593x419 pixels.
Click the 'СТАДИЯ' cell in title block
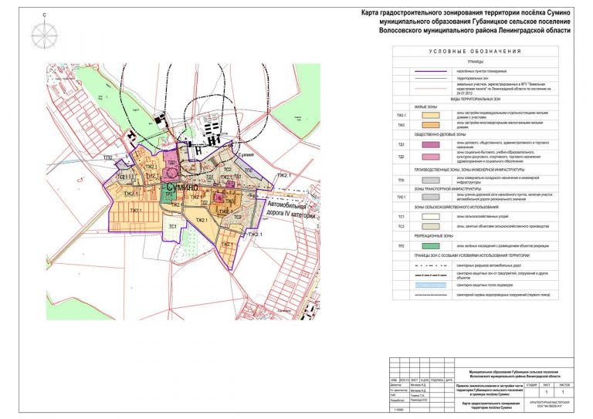(531, 385)
